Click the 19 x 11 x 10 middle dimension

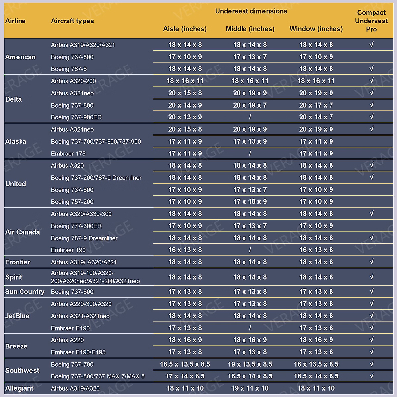[x=250, y=388]
